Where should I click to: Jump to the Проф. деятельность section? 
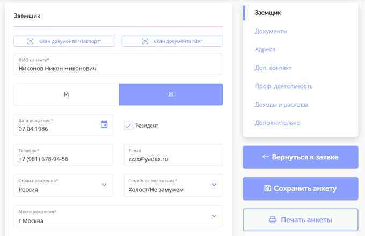[283, 86]
